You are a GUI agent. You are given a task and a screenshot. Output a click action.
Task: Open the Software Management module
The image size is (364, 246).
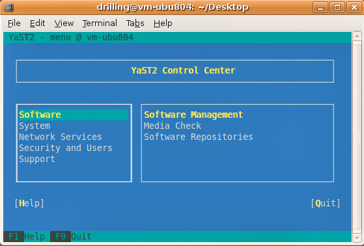(193, 115)
